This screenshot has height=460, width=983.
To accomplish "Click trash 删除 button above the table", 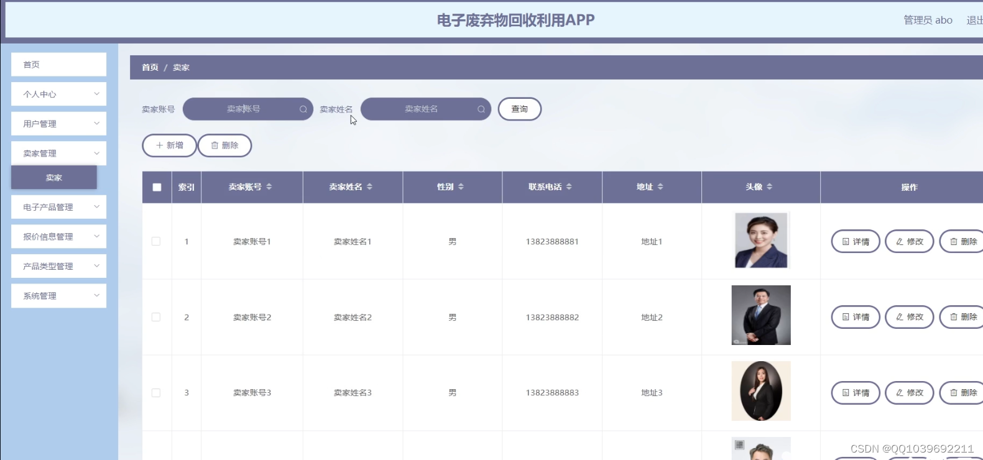I will 224,145.
